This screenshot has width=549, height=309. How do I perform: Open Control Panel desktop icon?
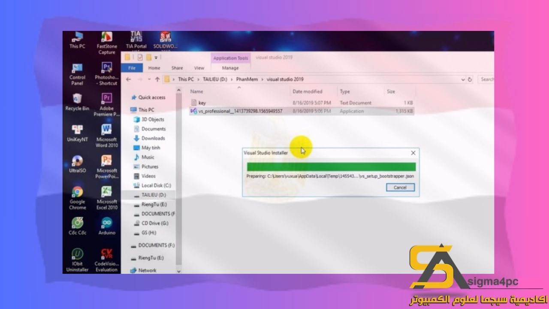pos(77,74)
